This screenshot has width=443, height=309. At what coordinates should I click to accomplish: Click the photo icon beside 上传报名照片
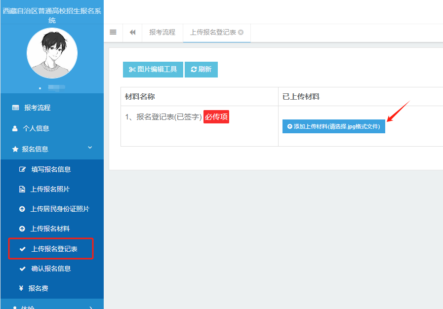pyautogui.click(x=22, y=189)
